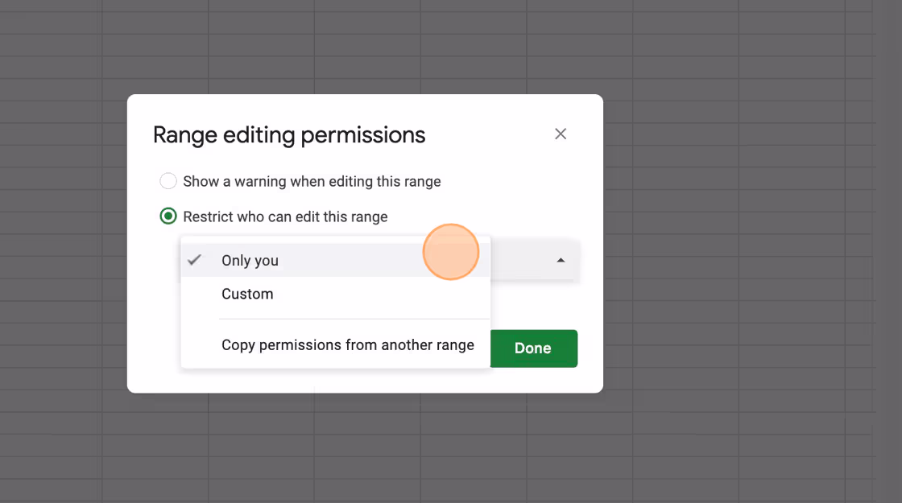This screenshot has height=503, width=902.
Task: Choose 'Copy permissions from another range'
Action: [x=335, y=345]
